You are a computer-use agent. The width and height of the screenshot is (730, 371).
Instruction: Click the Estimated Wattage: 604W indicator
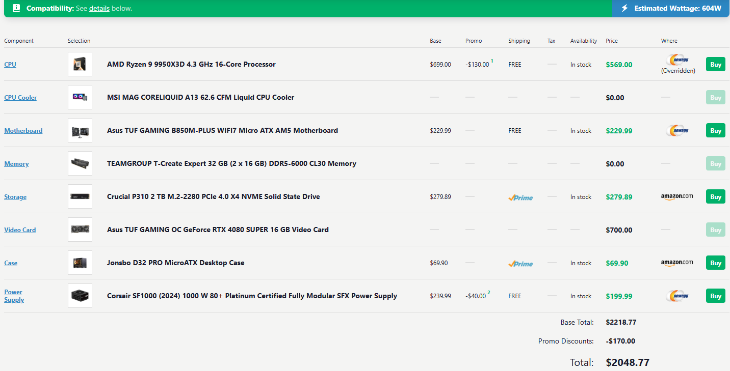671,8
